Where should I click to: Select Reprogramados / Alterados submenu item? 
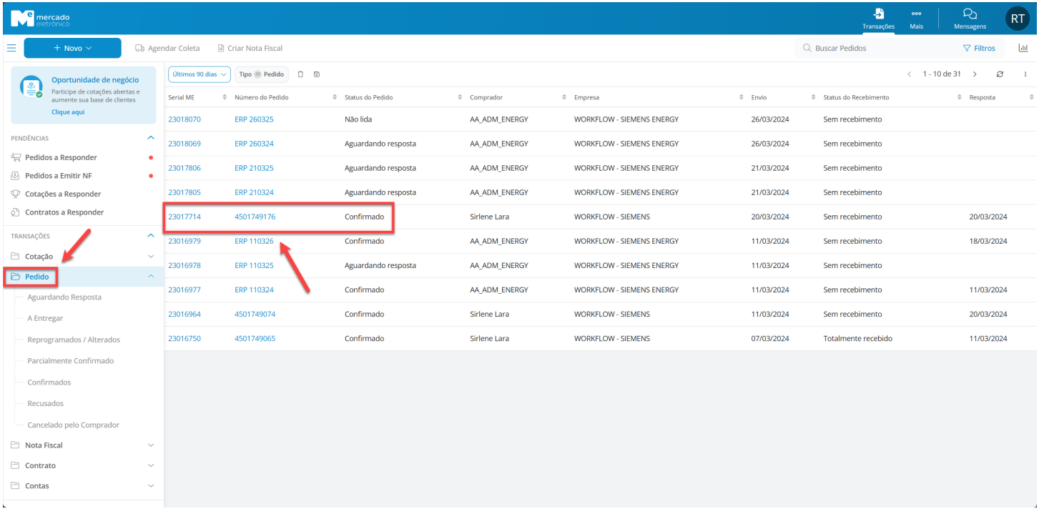[74, 340]
